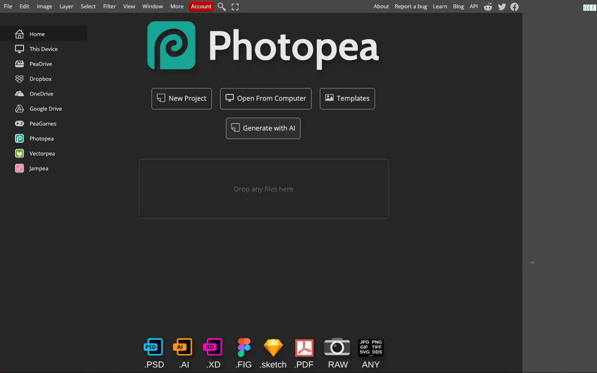The width and height of the screenshot is (597, 373).
Task: Click the PeaGames gamepad icon
Action: click(19, 124)
